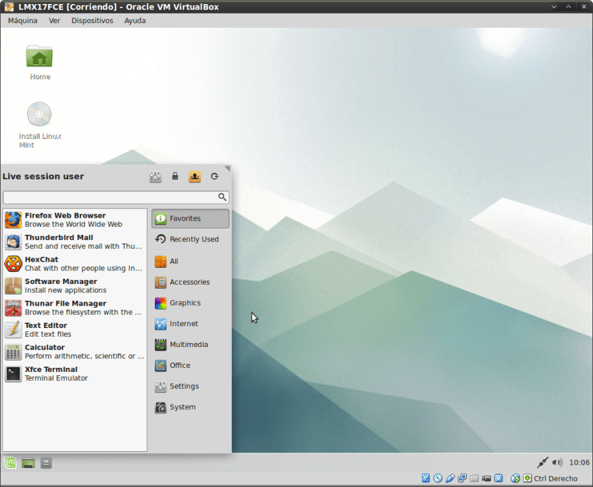Expand the Office applications category
Screen dimensions: 593x487
(190, 365)
